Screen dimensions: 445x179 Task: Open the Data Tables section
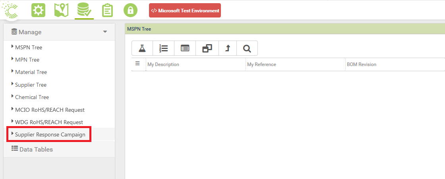click(36, 150)
